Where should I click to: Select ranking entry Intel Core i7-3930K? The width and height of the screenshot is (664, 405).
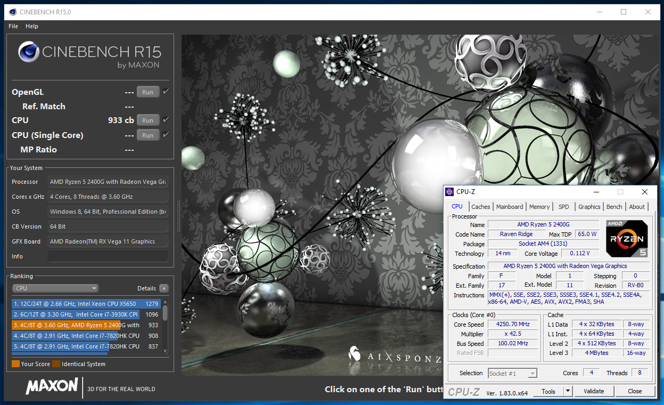(x=86, y=314)
